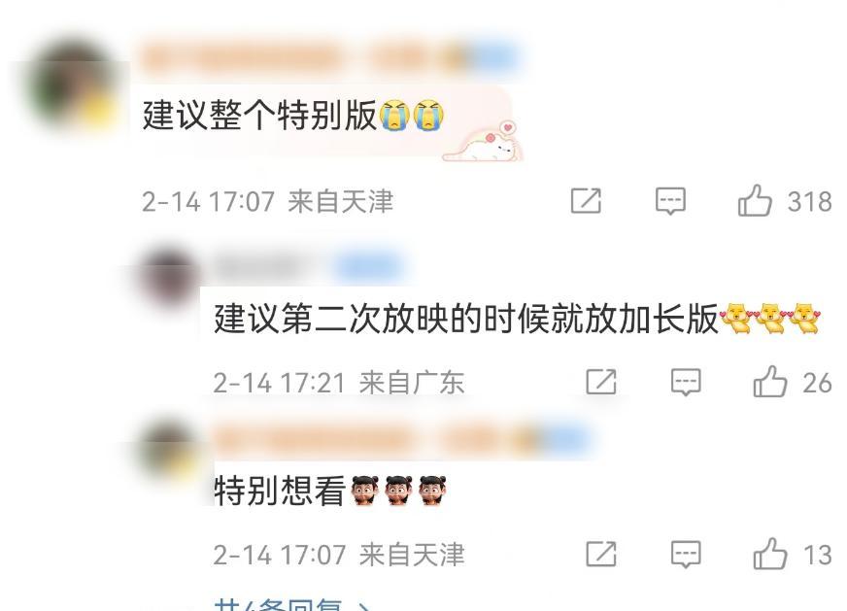Open third commenter's avatar profile
847x611 pixels.
point(169,450)
